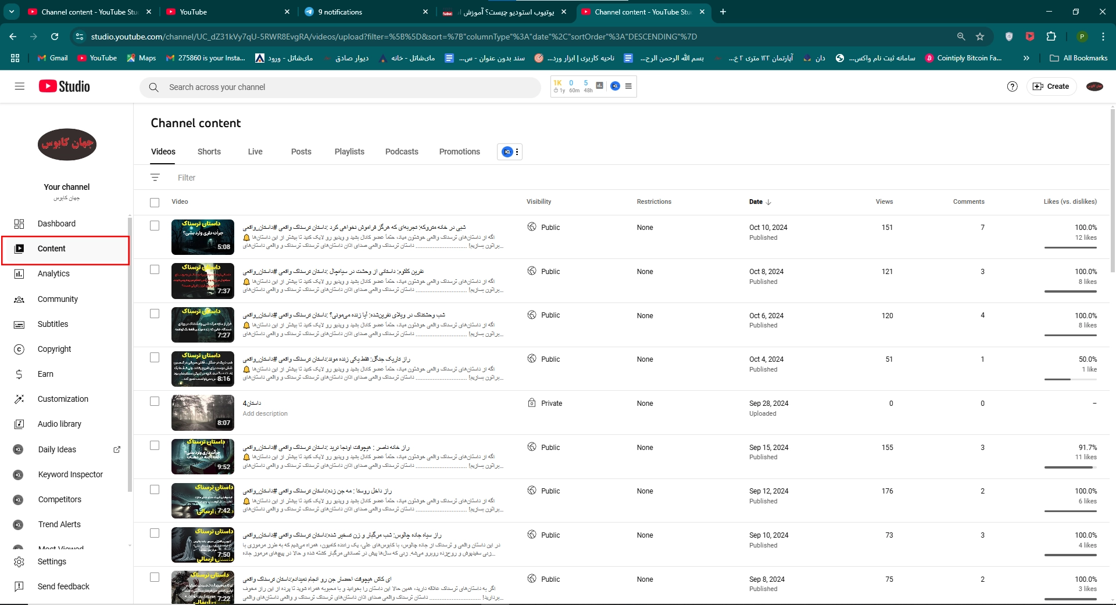Open the Dashboard sidebar icon
Viewport: 1116px width, 605px height.
[19, 224]
